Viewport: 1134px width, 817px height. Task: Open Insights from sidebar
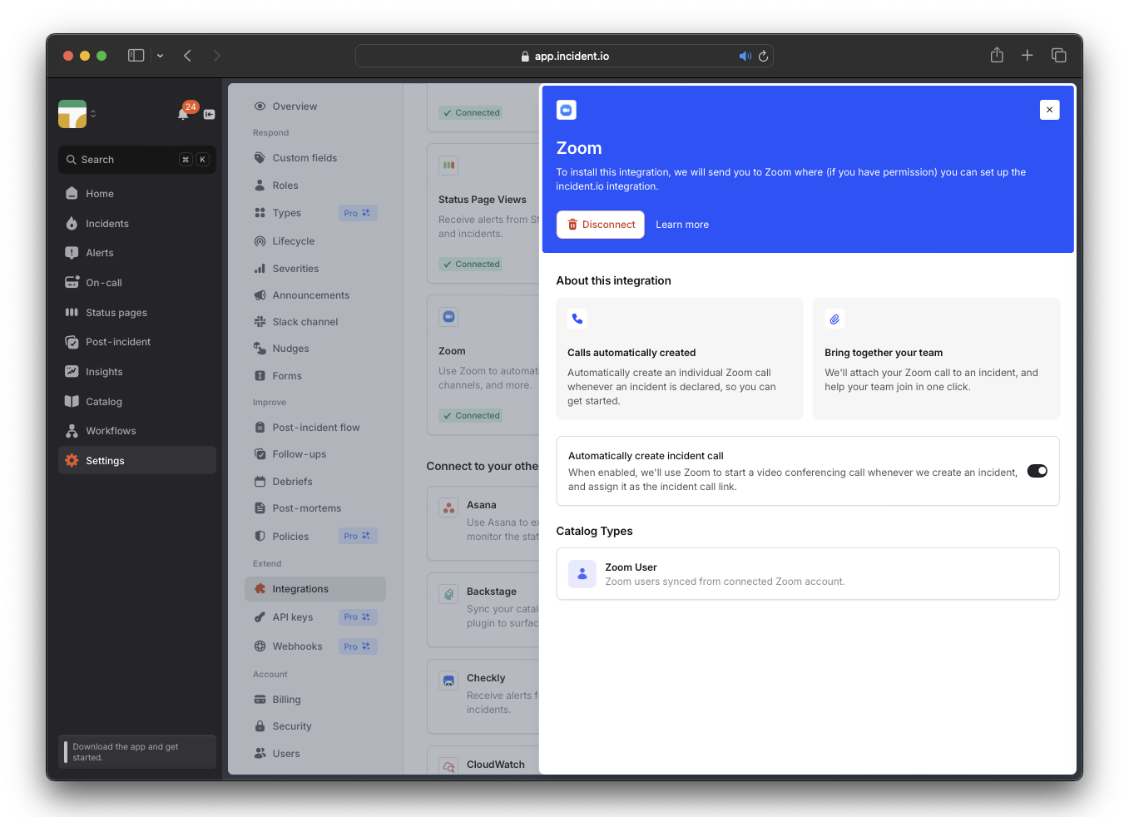137,372
